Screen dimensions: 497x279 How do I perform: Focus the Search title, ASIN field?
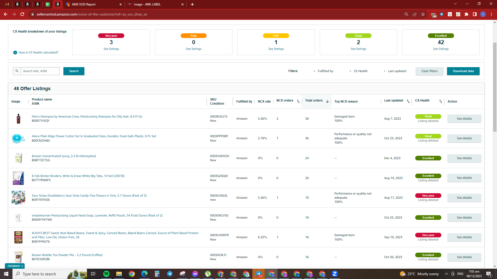[40, 71]
